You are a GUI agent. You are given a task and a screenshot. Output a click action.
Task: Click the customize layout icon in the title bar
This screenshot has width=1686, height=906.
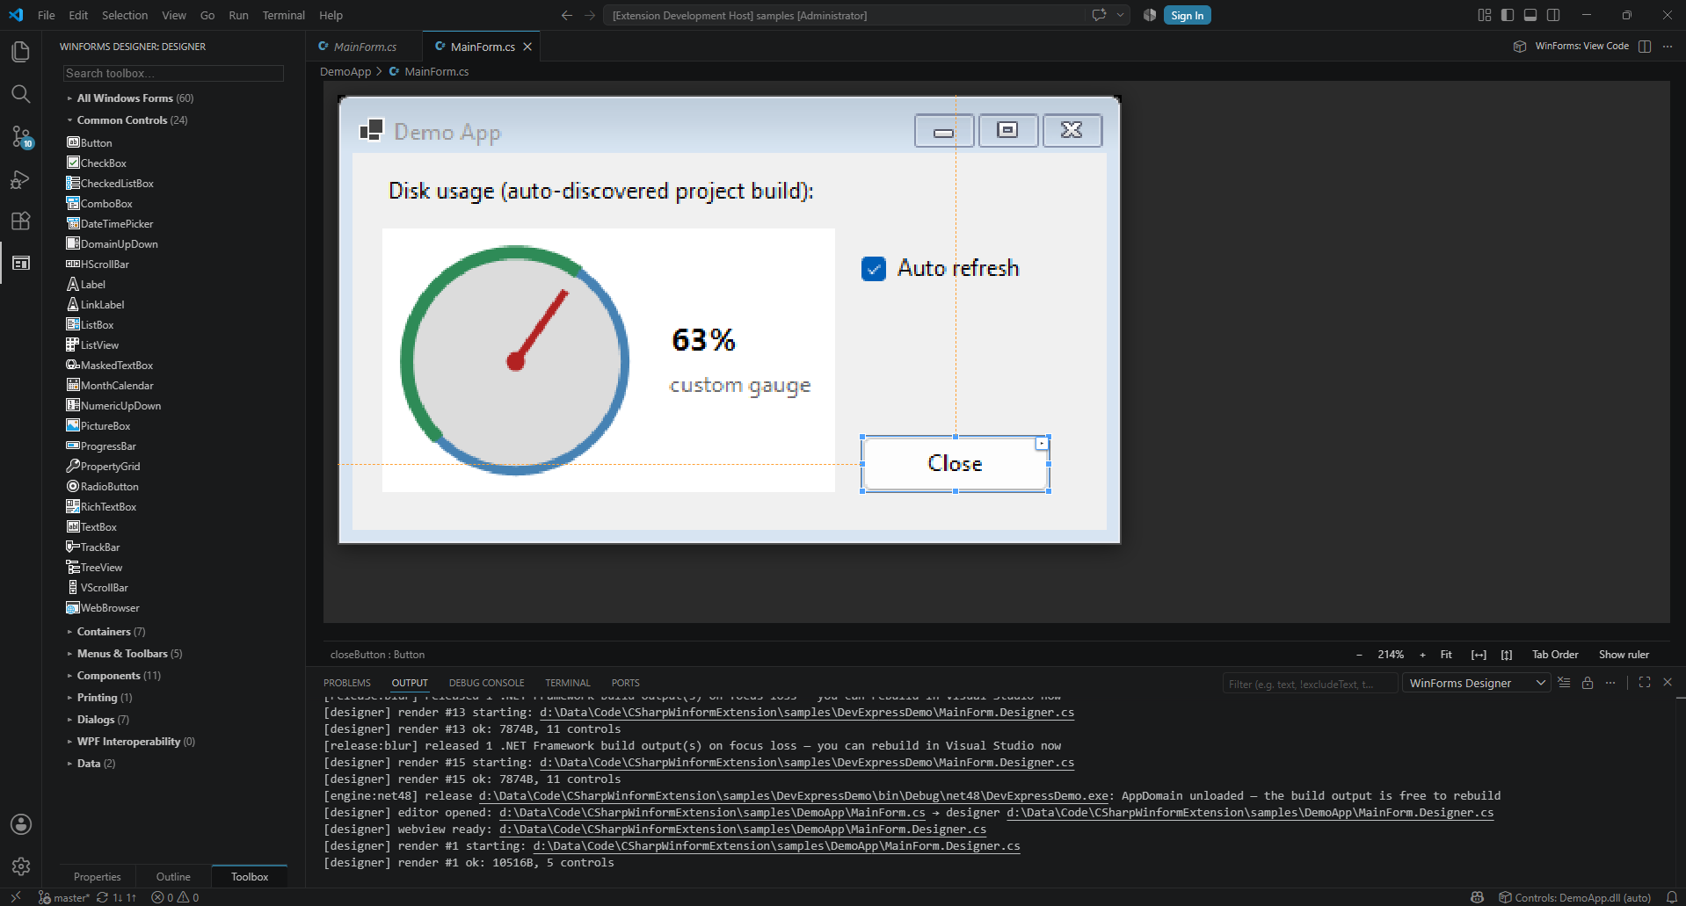(x=1485, y=15)
